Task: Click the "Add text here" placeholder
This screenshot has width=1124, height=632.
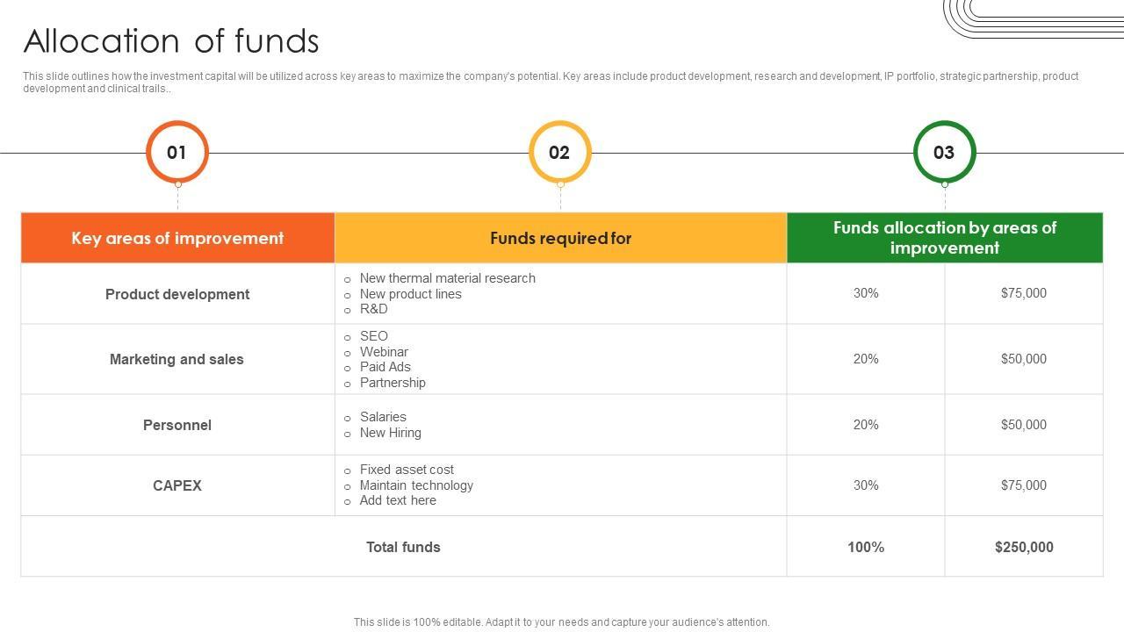Action: click(x=398, y=500)
